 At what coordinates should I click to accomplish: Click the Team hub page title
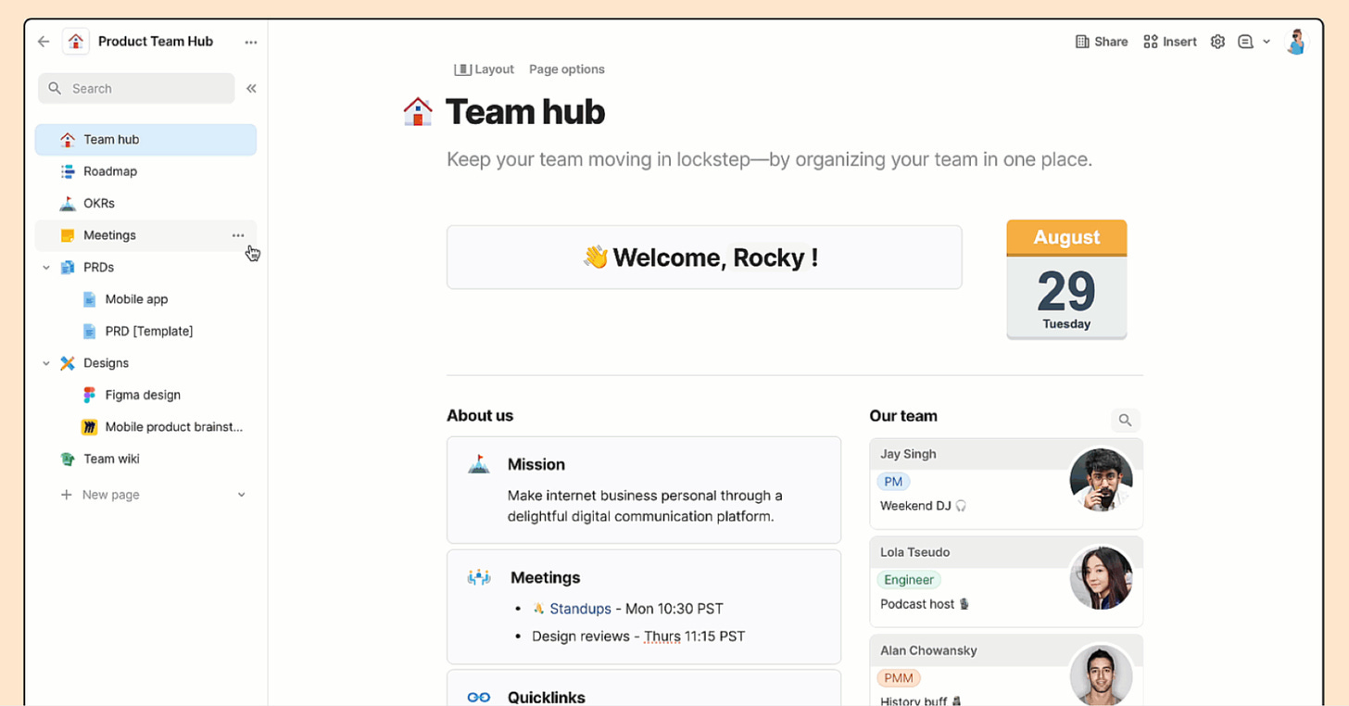coord(525,112)
